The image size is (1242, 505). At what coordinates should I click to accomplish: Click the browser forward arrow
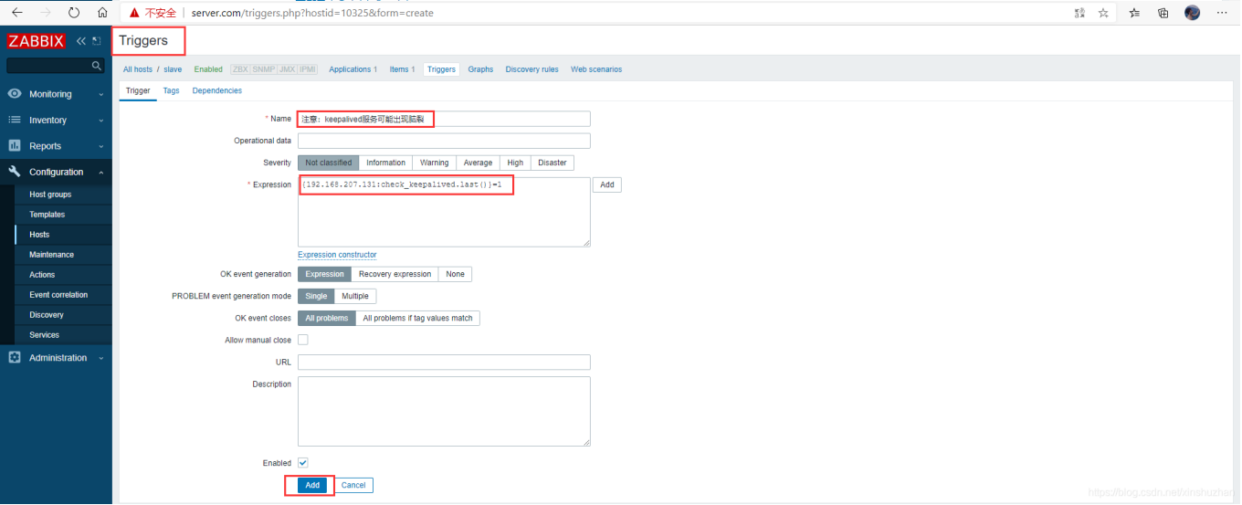[x=45, y=13]
